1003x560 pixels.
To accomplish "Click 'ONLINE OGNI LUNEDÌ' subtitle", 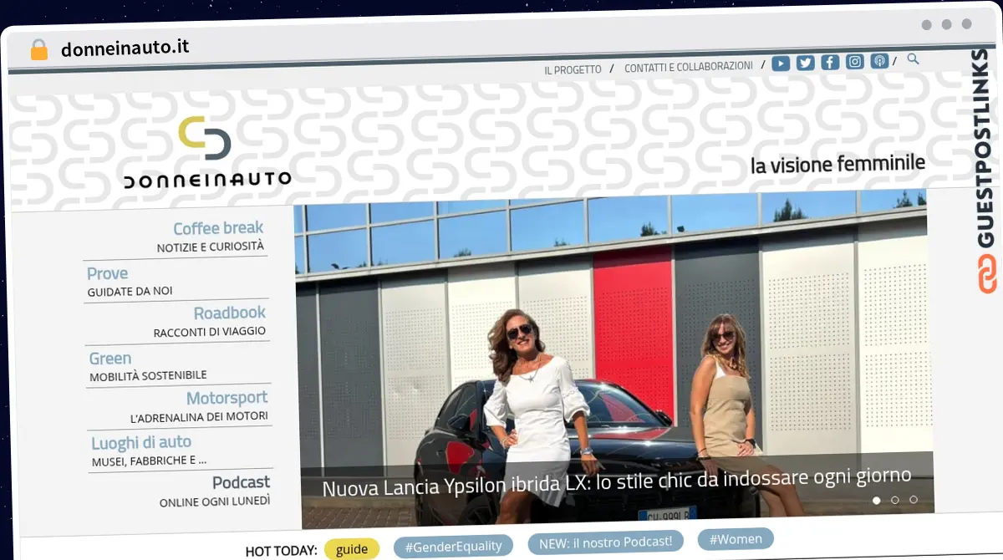I will tap(215, 502).
